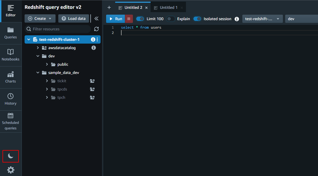318x176 pixels.
Task: Toggle dark mode with the moon icon
Action: 10,156
